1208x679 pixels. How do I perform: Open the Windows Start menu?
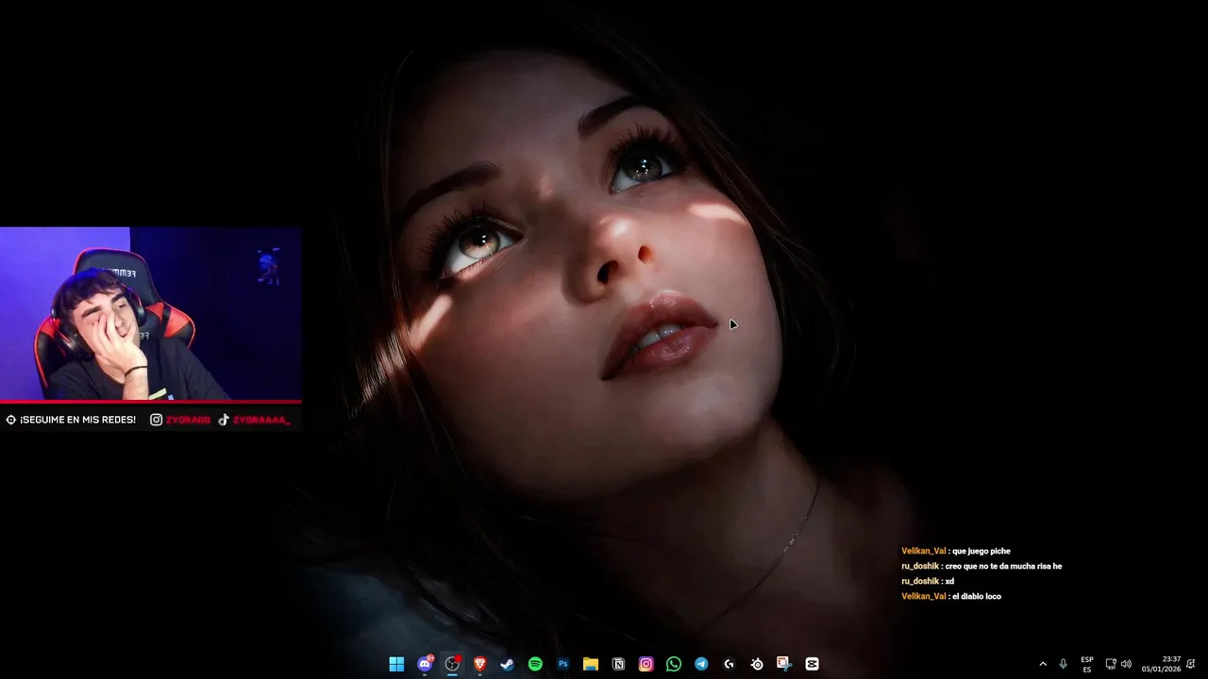click(396, 664)
